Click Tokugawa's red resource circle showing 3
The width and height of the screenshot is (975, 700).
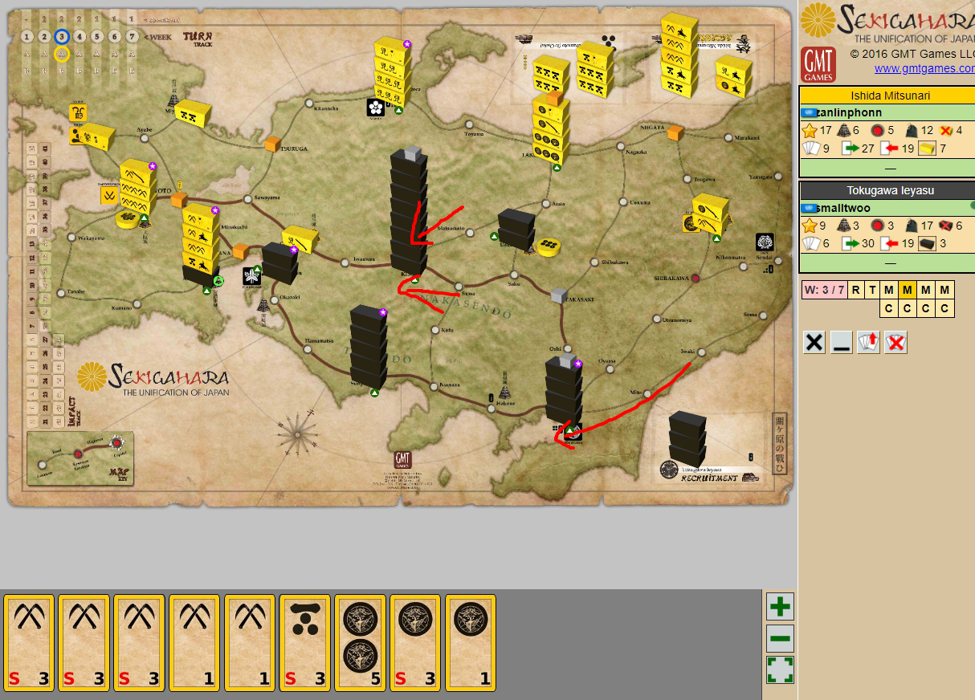[877, 226]
